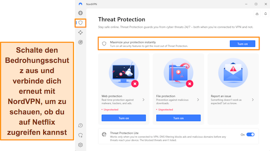
Task: Turn on maximize protection button
Action: pyautogui.click(x=243, y=44)
